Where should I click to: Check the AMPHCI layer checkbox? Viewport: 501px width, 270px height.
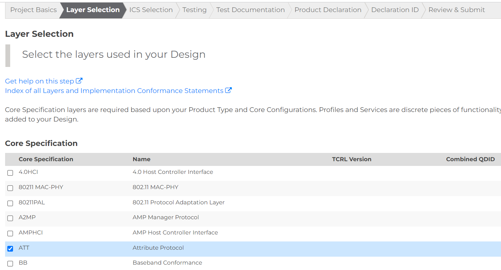tap(10, 234)
